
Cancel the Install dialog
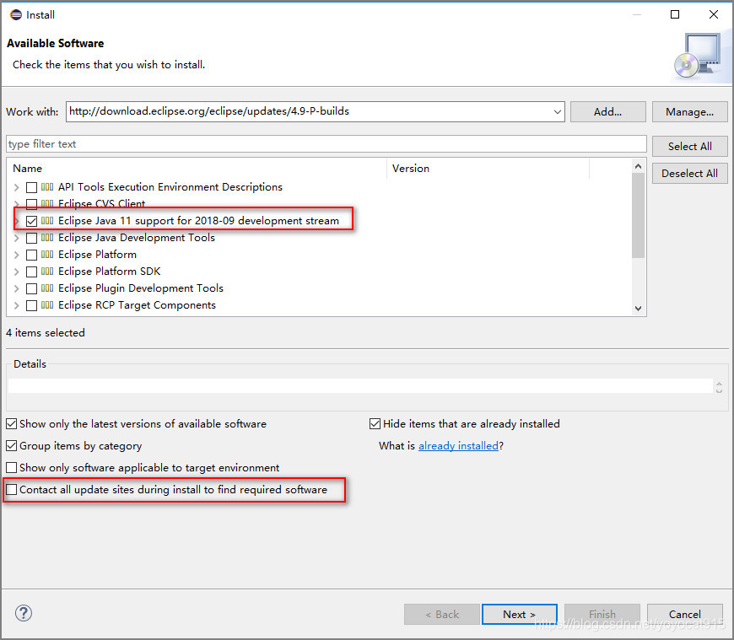tap(685, 614)
